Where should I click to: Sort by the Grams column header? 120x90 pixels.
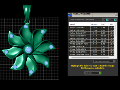95,24
